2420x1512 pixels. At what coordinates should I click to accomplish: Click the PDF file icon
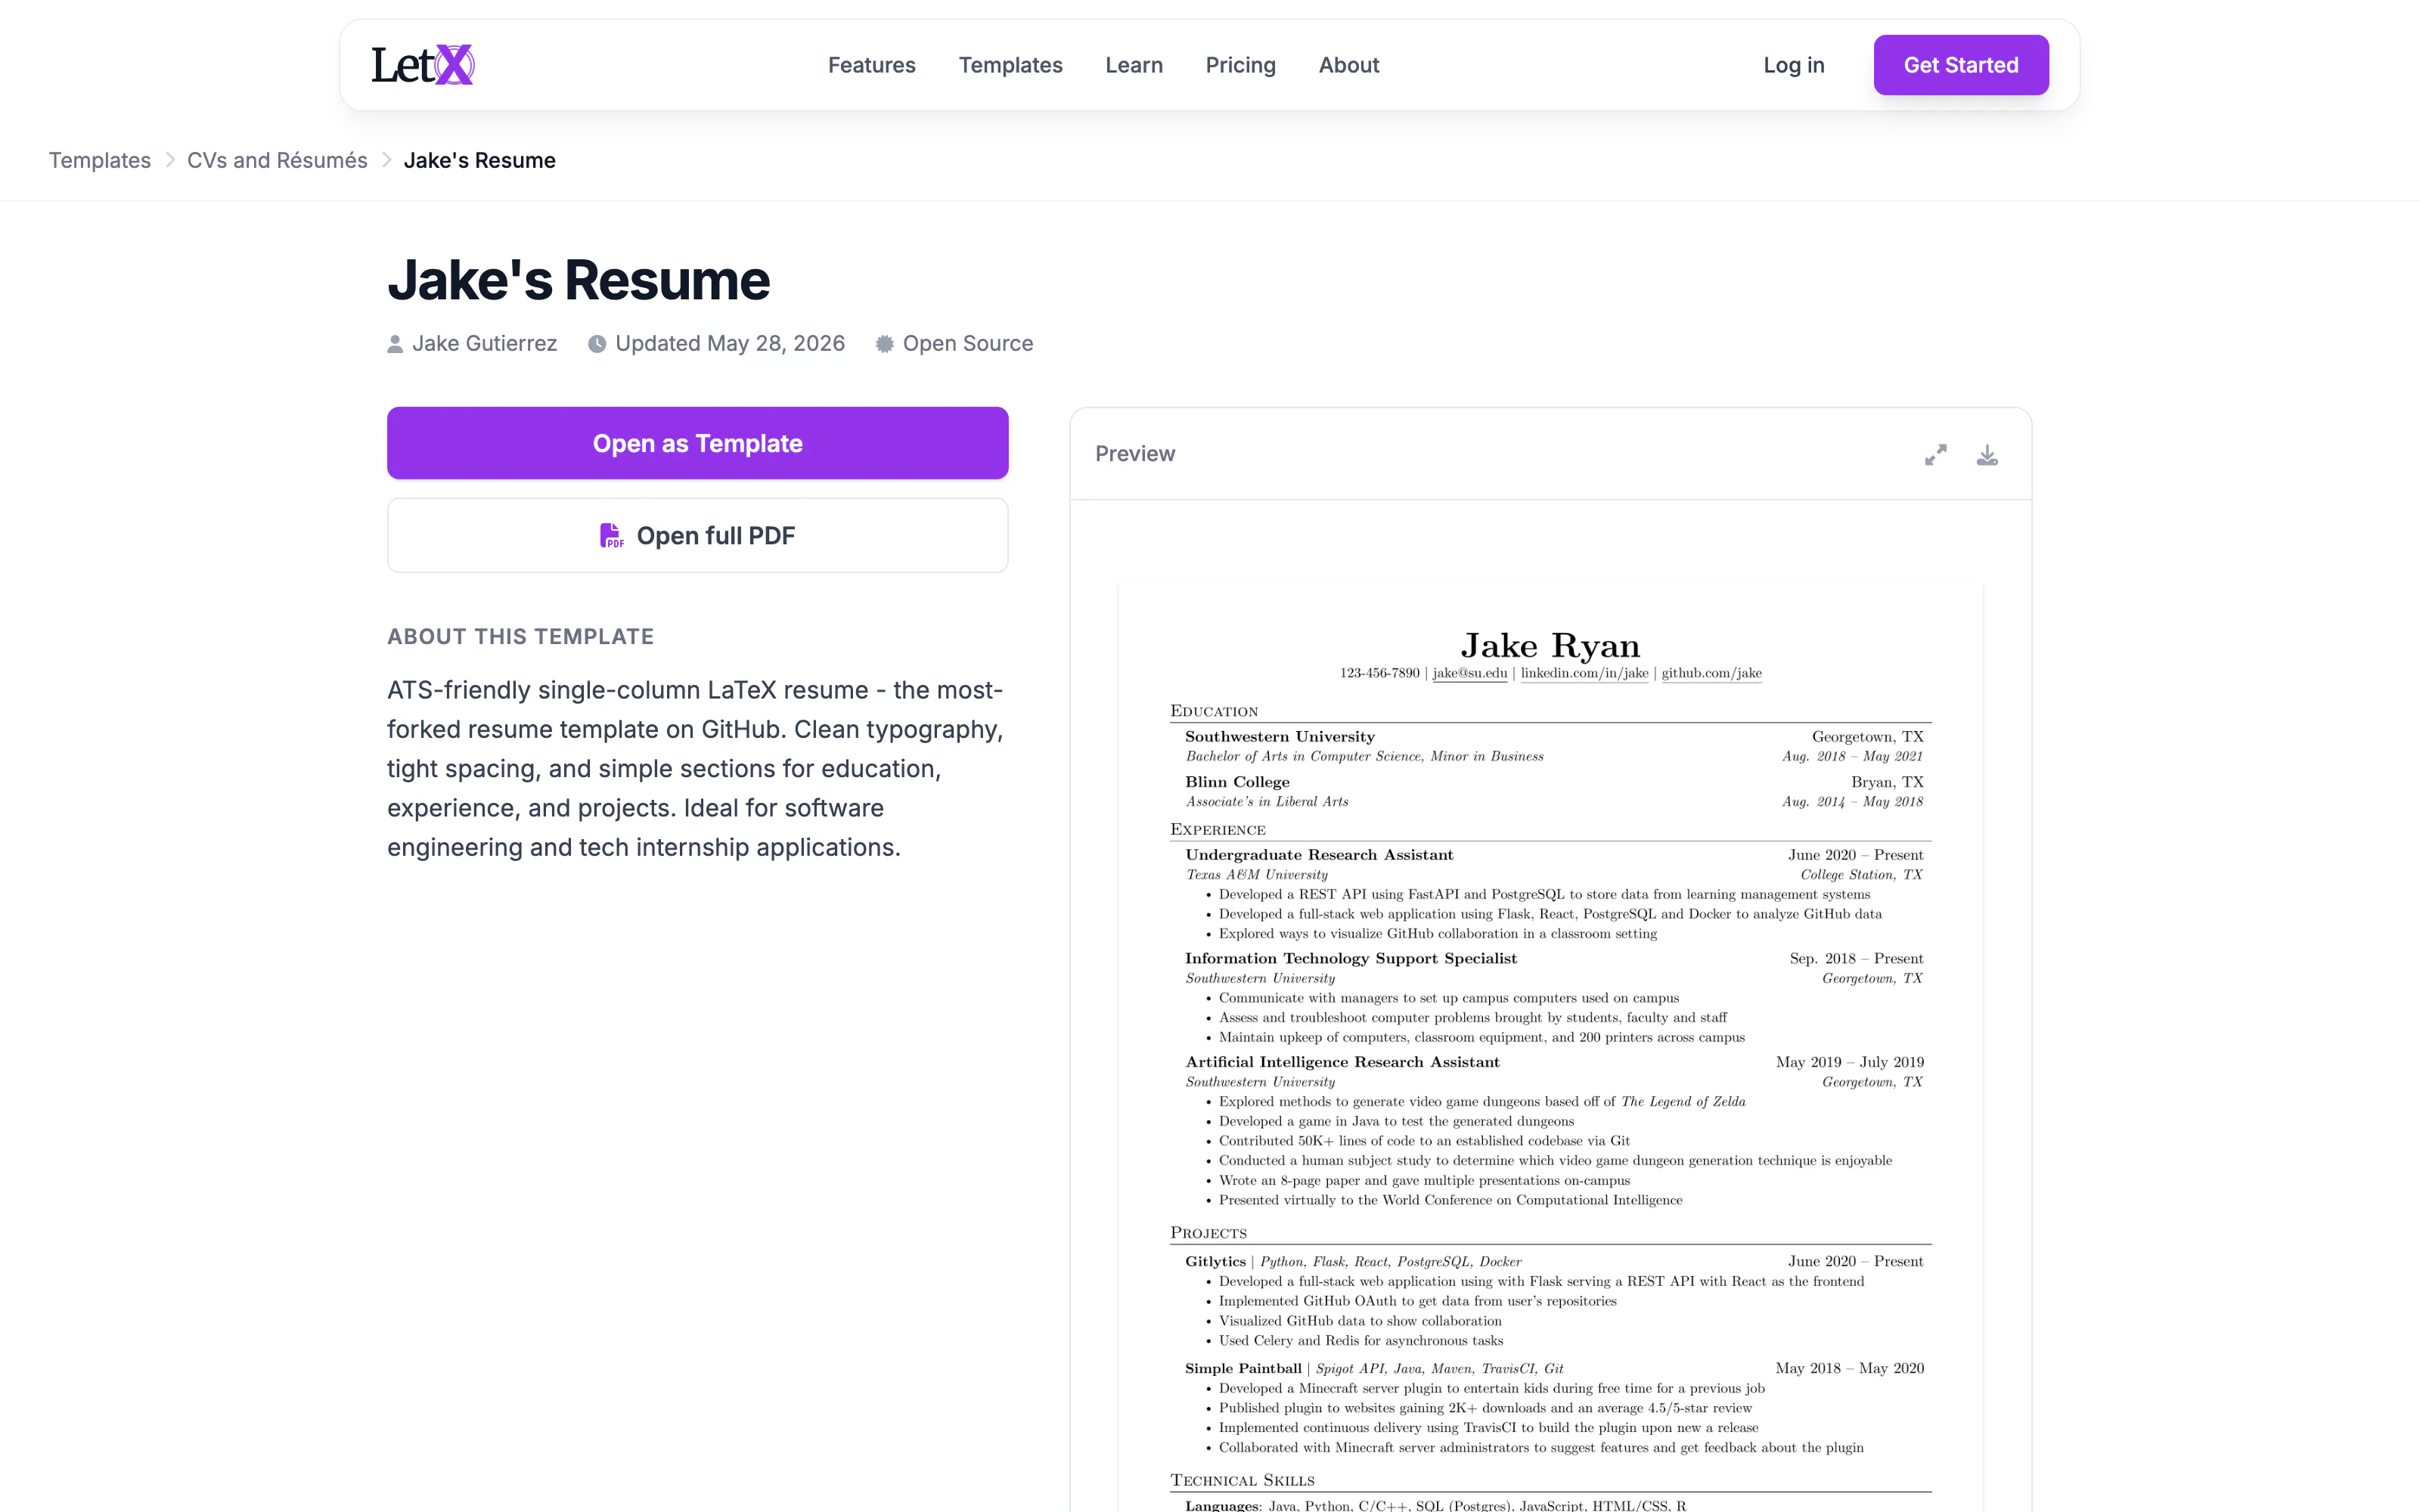(611, 536)
